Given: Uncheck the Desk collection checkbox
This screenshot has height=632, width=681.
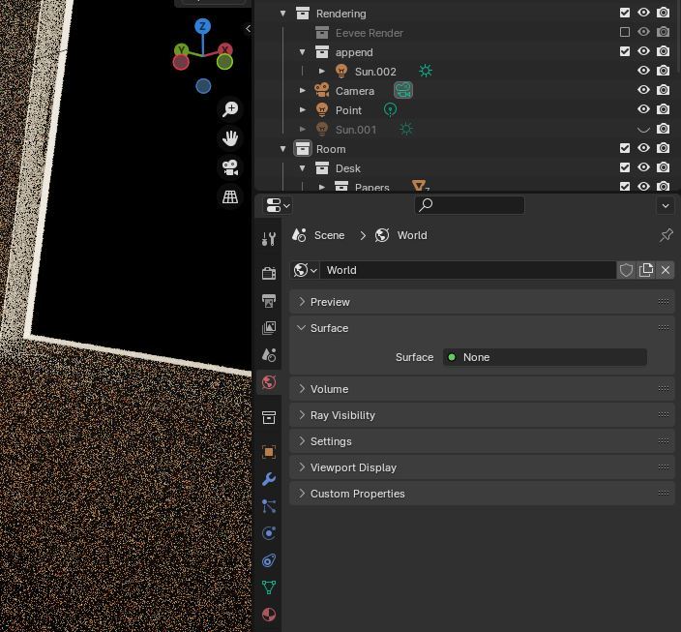Looking at the screenshot, I should pyautogui.click(x=625, y=167).
